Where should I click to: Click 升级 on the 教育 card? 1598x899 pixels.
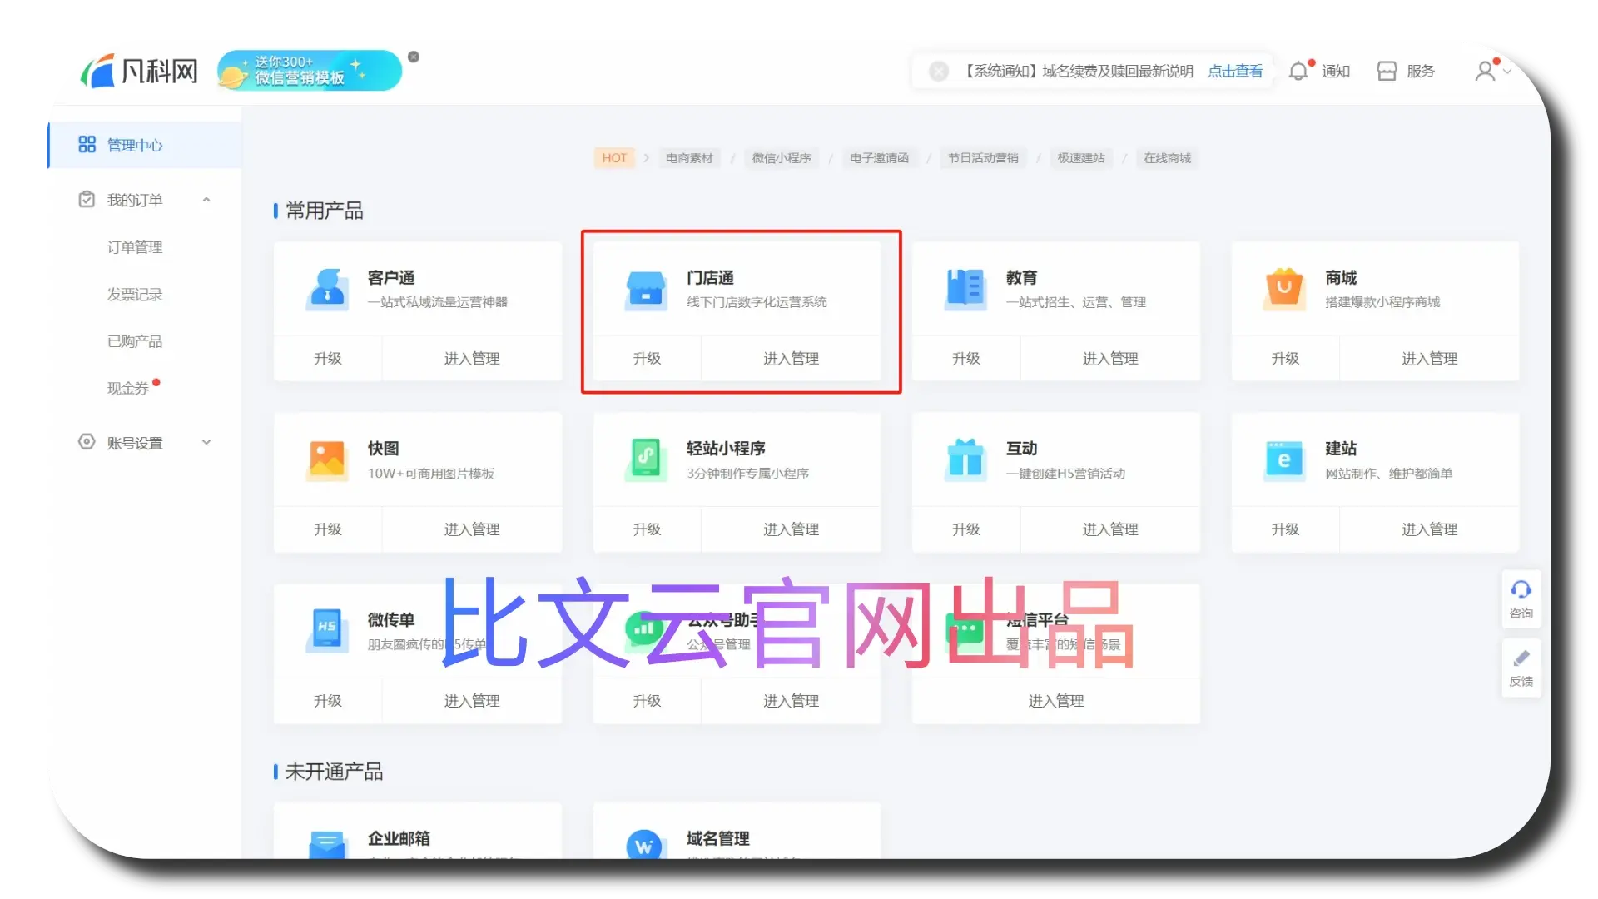tap(966, 359)
